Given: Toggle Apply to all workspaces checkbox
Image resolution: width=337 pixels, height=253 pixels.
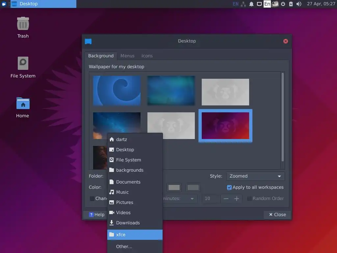Looking at the screenshot, I should click(229, 187).
